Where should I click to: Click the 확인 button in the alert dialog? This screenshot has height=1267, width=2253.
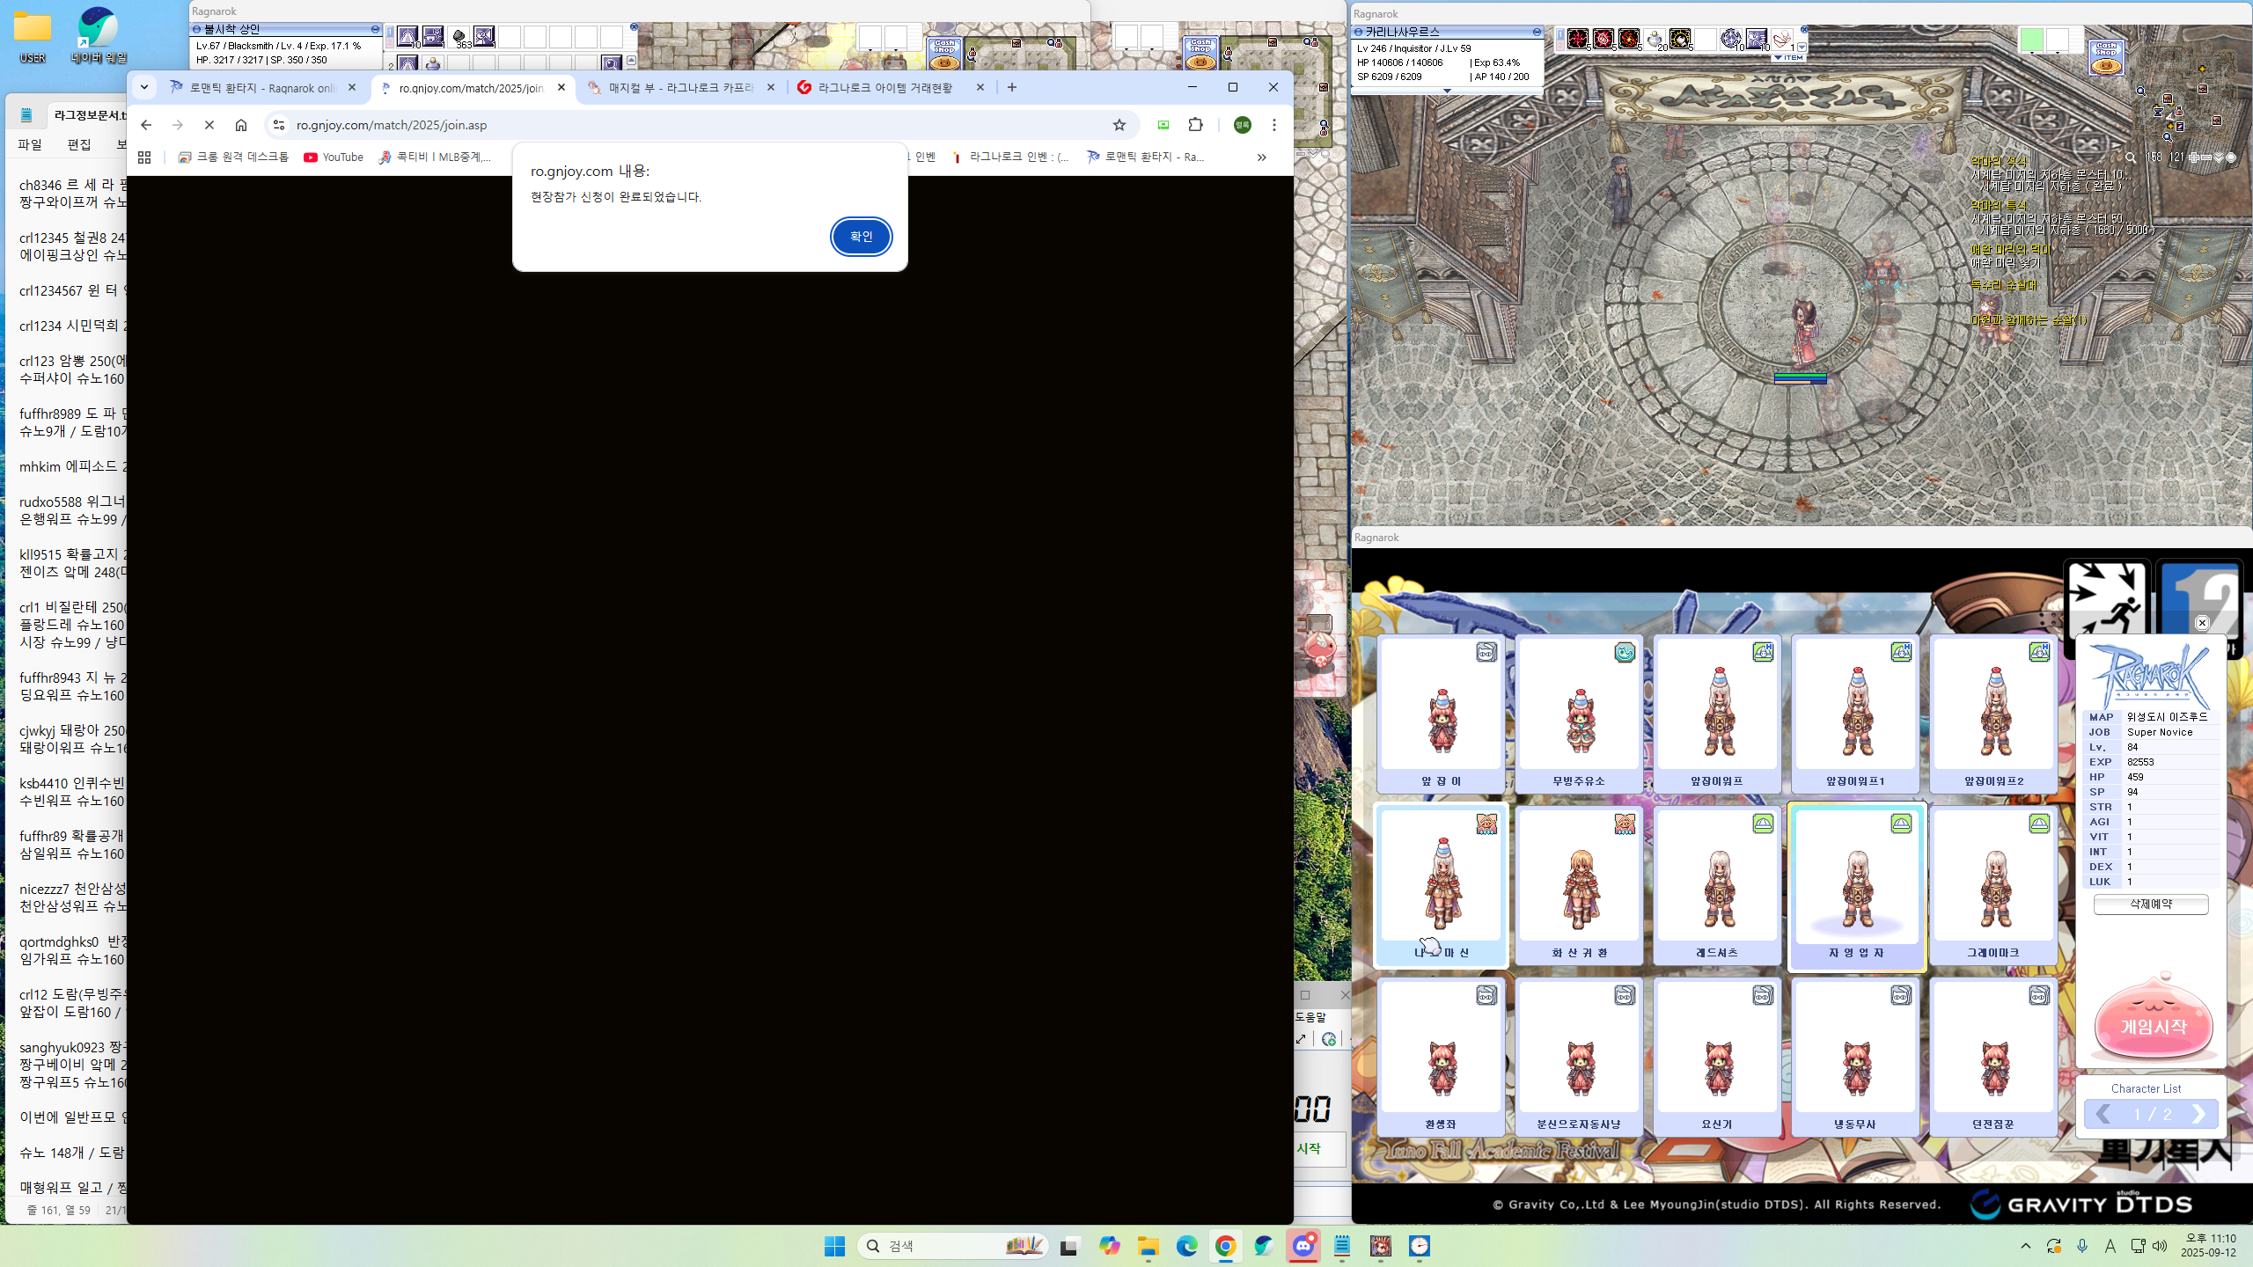coord(861,237)
